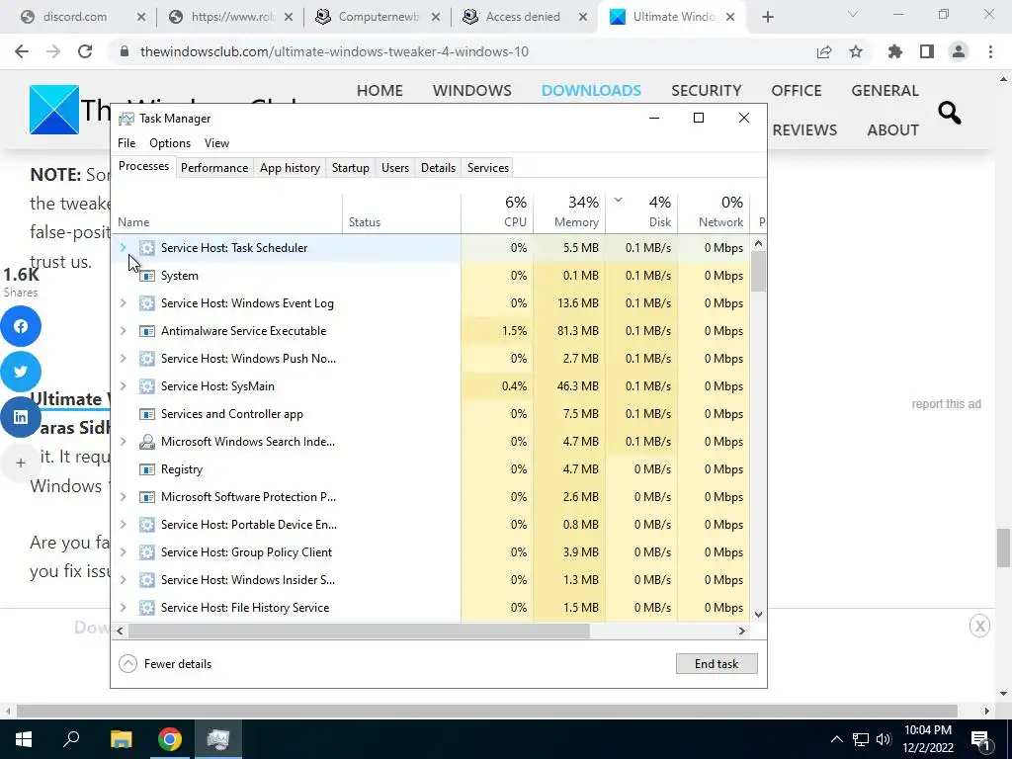Click the Services and Controller app icon
The image size is (1012, 759).
tap(147, 414)
